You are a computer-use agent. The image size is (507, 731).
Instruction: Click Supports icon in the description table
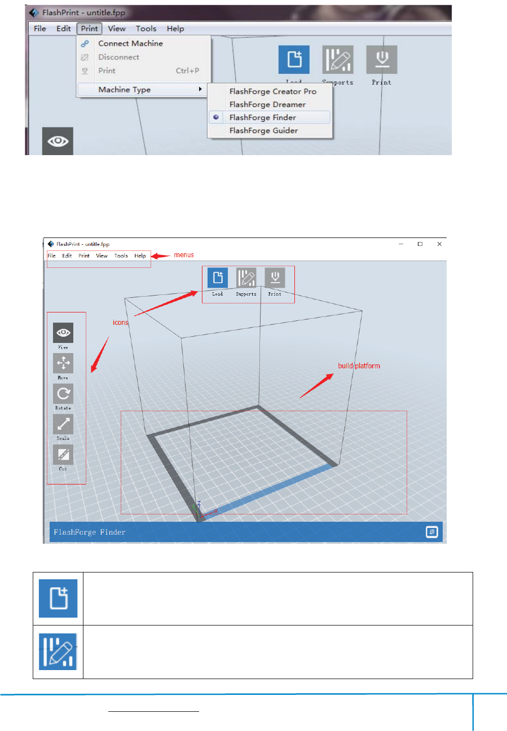pyautogui.click(x=58, y=651)
